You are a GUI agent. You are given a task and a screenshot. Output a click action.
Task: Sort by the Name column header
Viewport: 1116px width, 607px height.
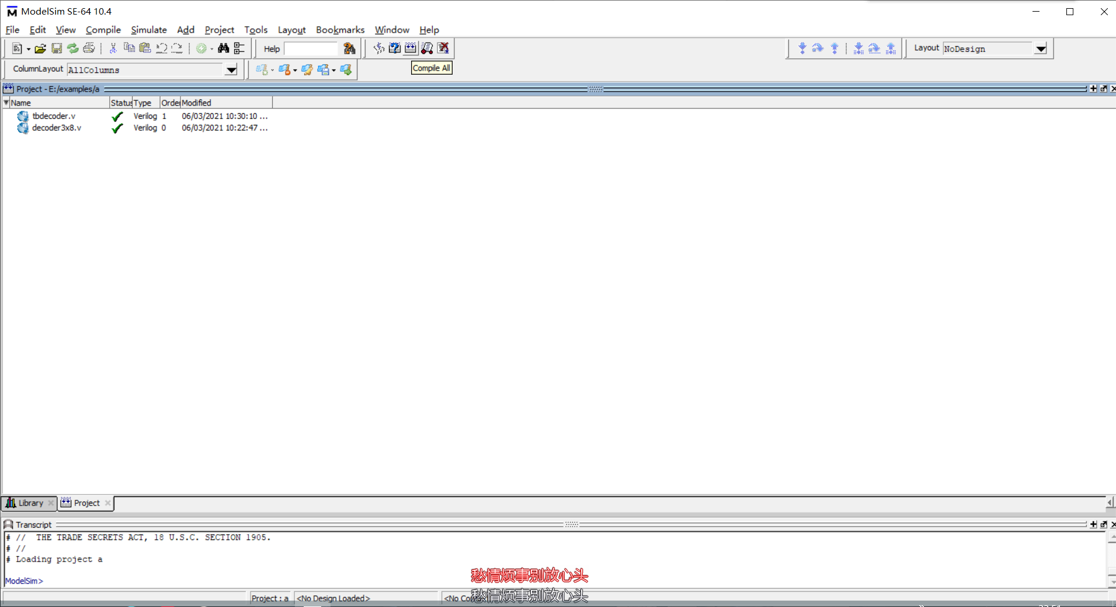[60, 103]
